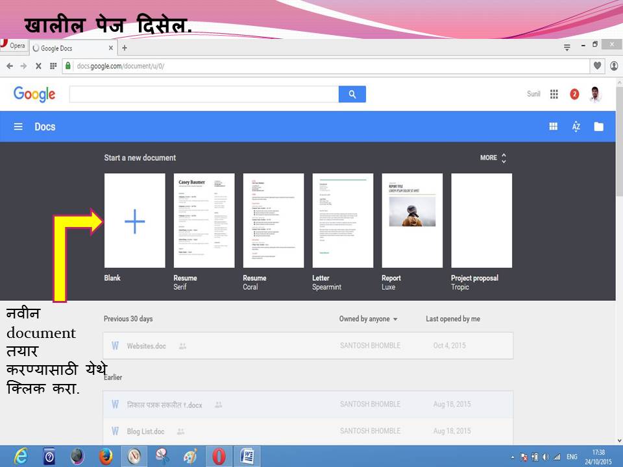The height and width of the screenshot is (467, 623).
Task: Close the Google Docs browser tab
Action: (111, 48)
